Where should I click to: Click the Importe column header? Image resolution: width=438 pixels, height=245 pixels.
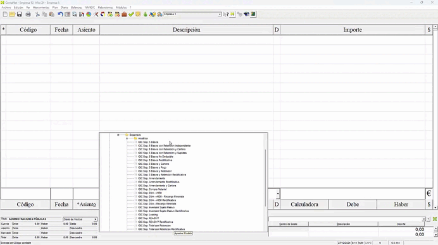pyautogui.click(x=353, y=30)
